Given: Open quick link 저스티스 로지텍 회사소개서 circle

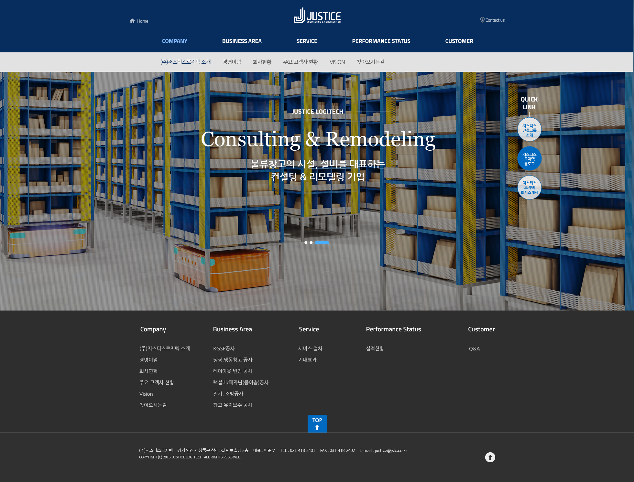Looking at the screenshot, I should coord(529,187).
